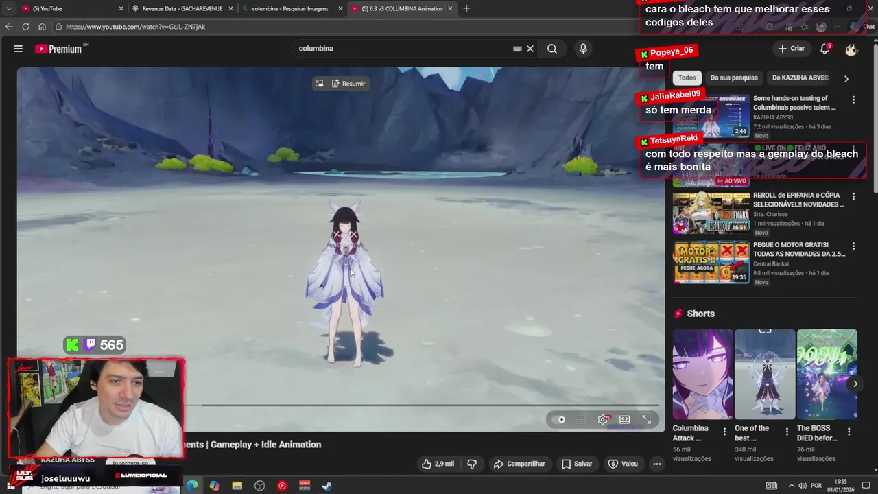Image resolution: width=878 pixels, height=494 pixels.
Task: Show more filter chips with right arrow
Action: (x=846, y=78)
